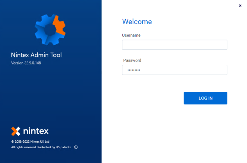Click the LOG IN button

click(205, 98)
